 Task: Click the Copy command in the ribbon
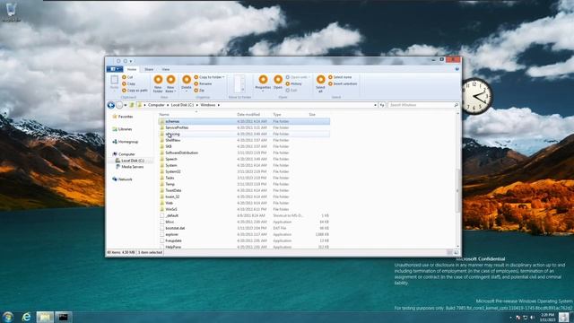pos(128,83)
